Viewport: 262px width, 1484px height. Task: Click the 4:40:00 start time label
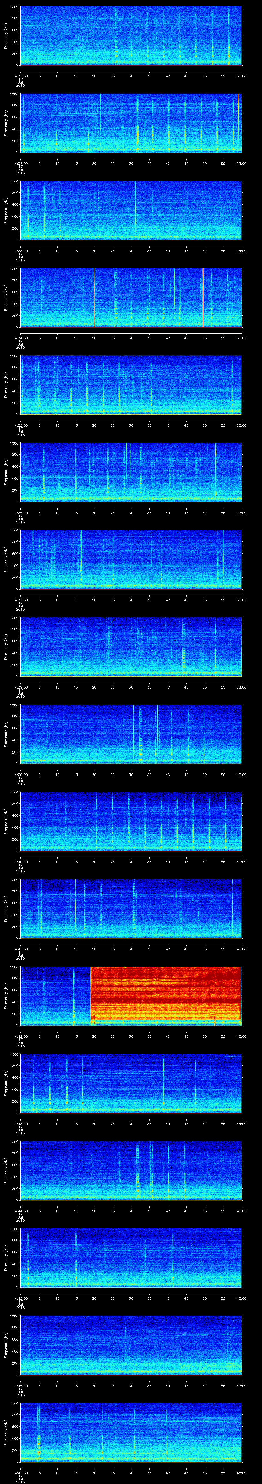pyautogui.click(x=21, y=862)
